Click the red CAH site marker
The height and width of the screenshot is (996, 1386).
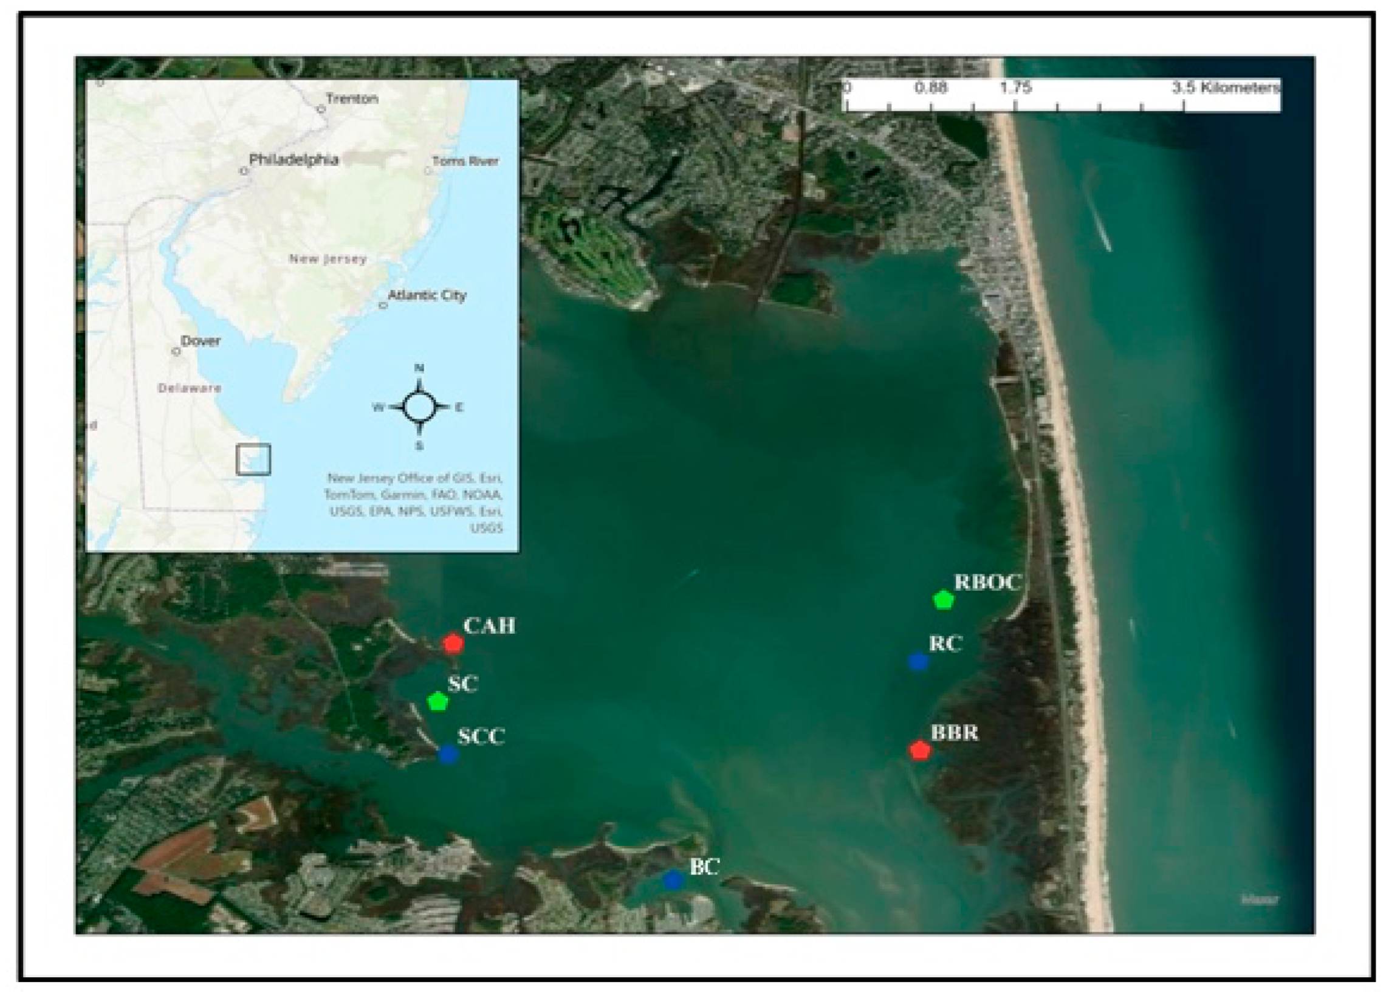(x=453, y=644)
